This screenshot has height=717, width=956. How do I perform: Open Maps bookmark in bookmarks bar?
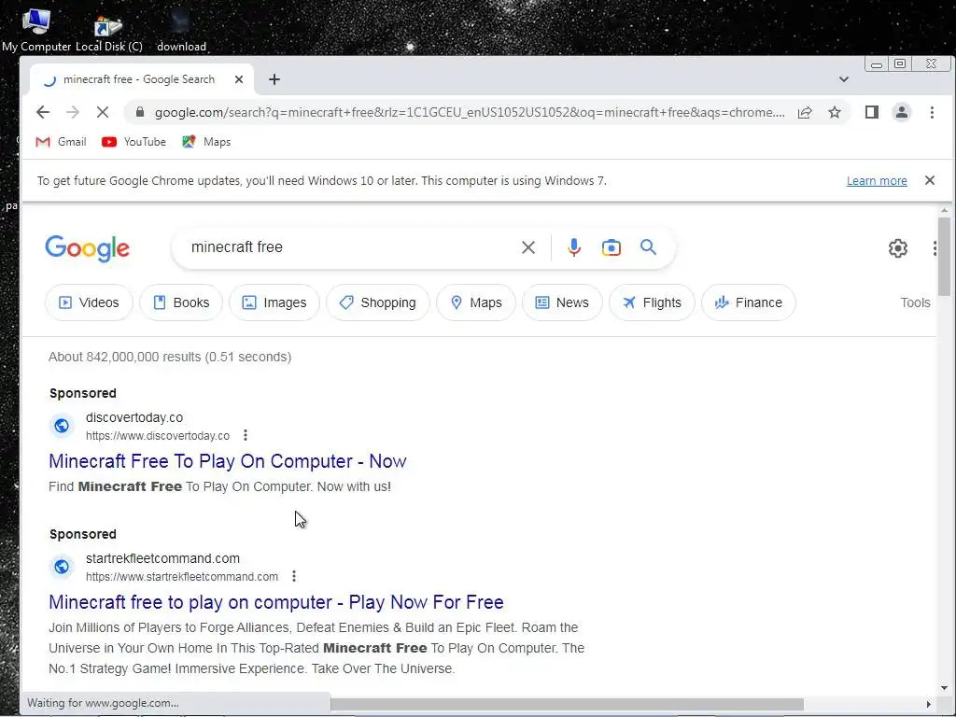point(206,142)
